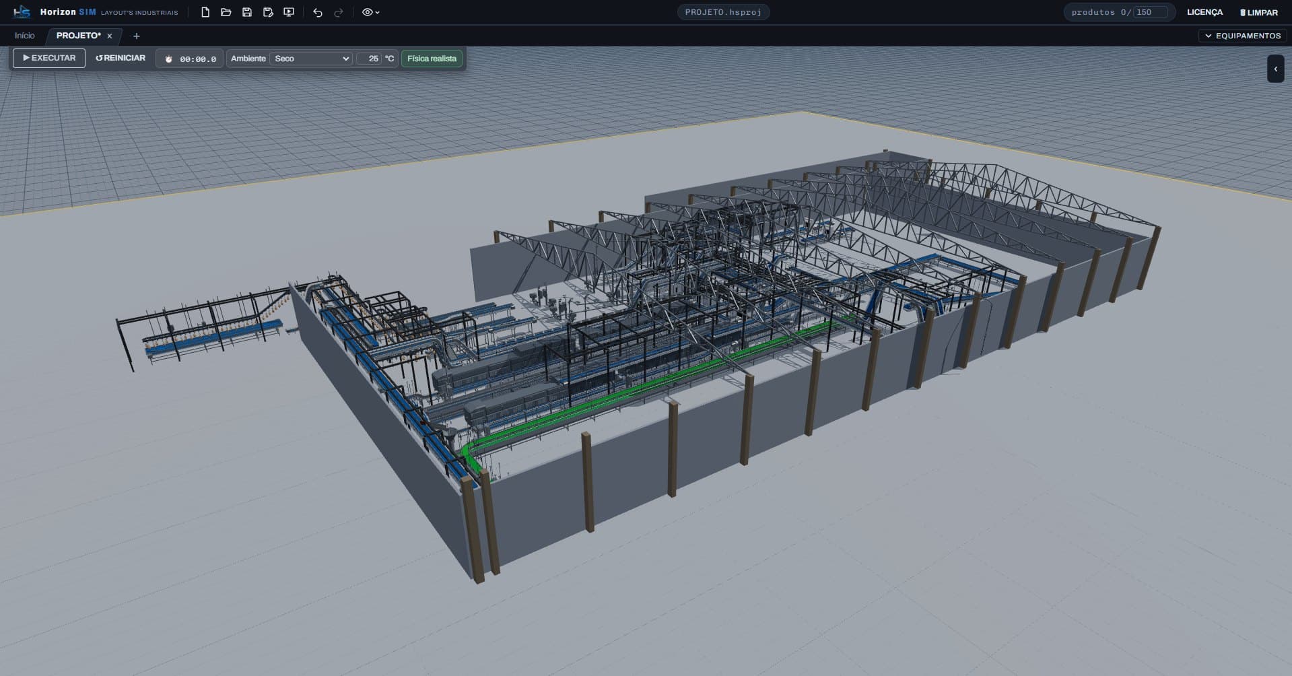The height and width of the screenshot is (676, 1292).
Task: Click the products limit field showing 150
Action: (1151, 12)
